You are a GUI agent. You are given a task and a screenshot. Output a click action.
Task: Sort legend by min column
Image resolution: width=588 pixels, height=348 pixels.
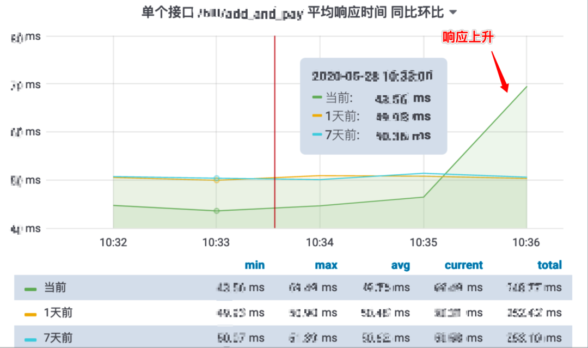point(255,265)
